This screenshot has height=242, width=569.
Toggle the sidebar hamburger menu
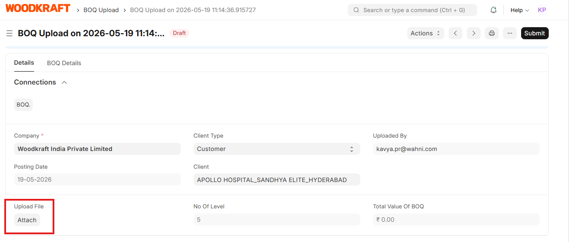(x=9, y=33)
